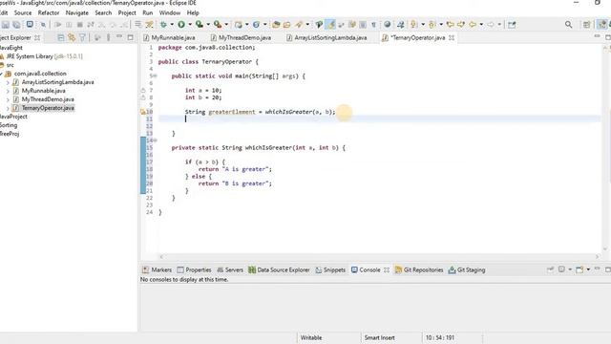Toggle Show Whitespace Characters pilcrow icon
The image size is (611, 344).
[373, 25]
